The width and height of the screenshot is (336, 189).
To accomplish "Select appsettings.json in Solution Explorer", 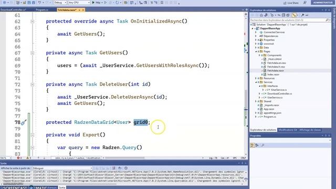I will (x=272, y=113).
